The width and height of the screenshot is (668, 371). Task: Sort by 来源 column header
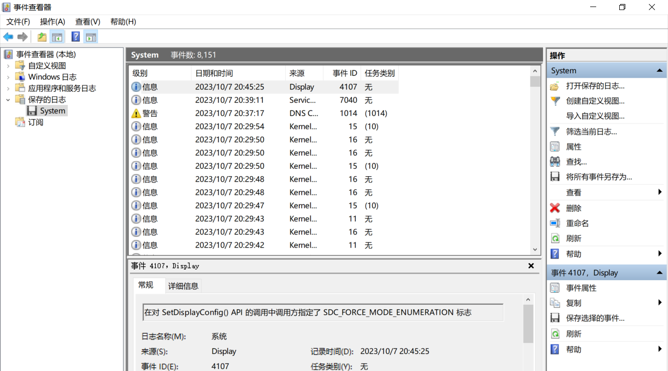[x=304, y=73]
